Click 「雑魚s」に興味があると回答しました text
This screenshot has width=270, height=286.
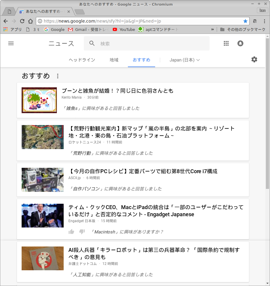101,108
